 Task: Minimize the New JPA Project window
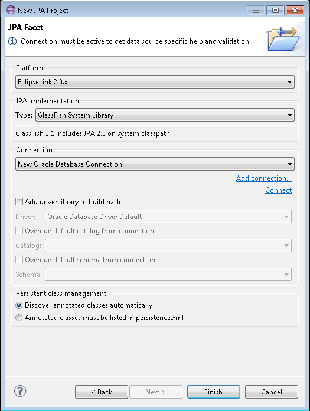pos(256,11)
